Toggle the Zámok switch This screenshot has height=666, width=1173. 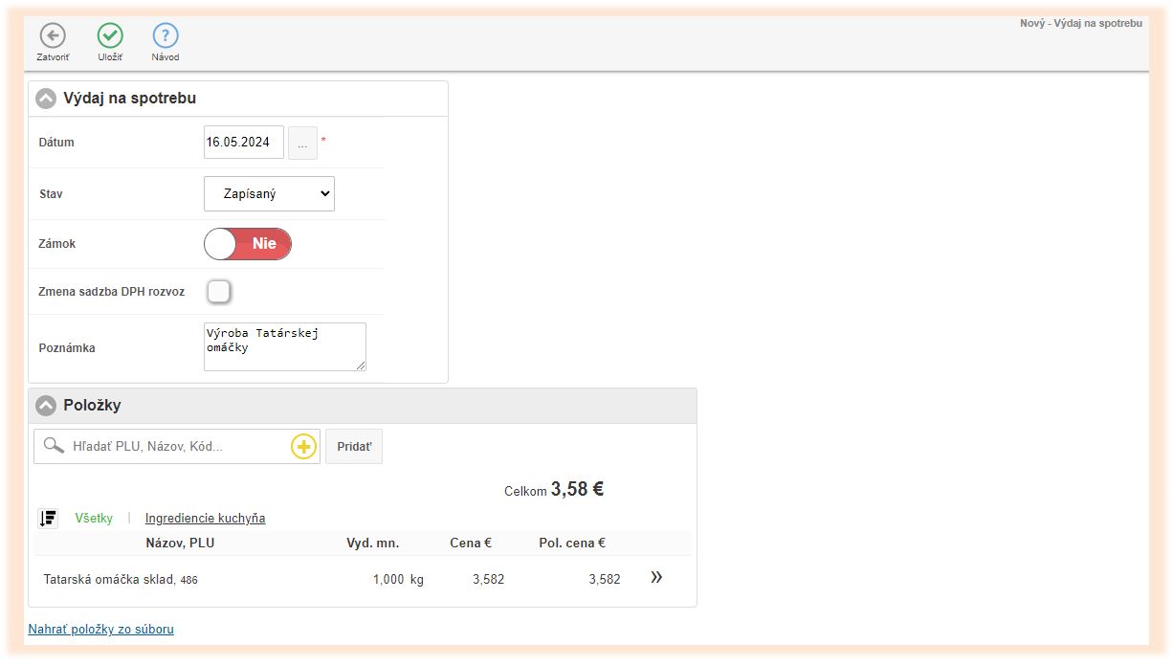click(248, 244)
